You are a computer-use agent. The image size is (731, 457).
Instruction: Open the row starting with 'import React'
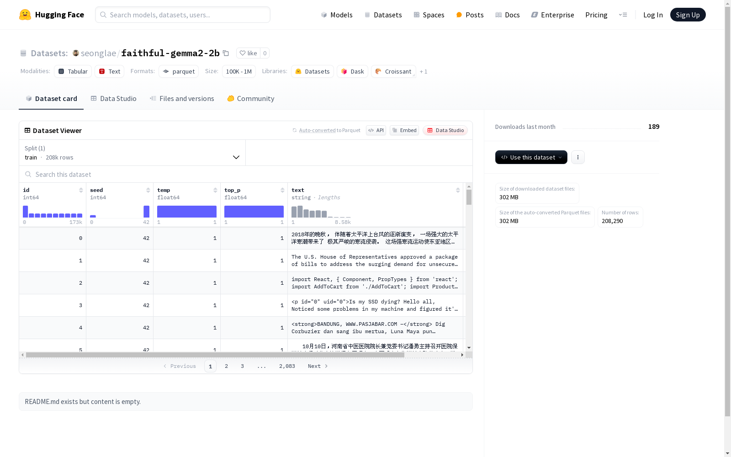(x=241, y=283)
